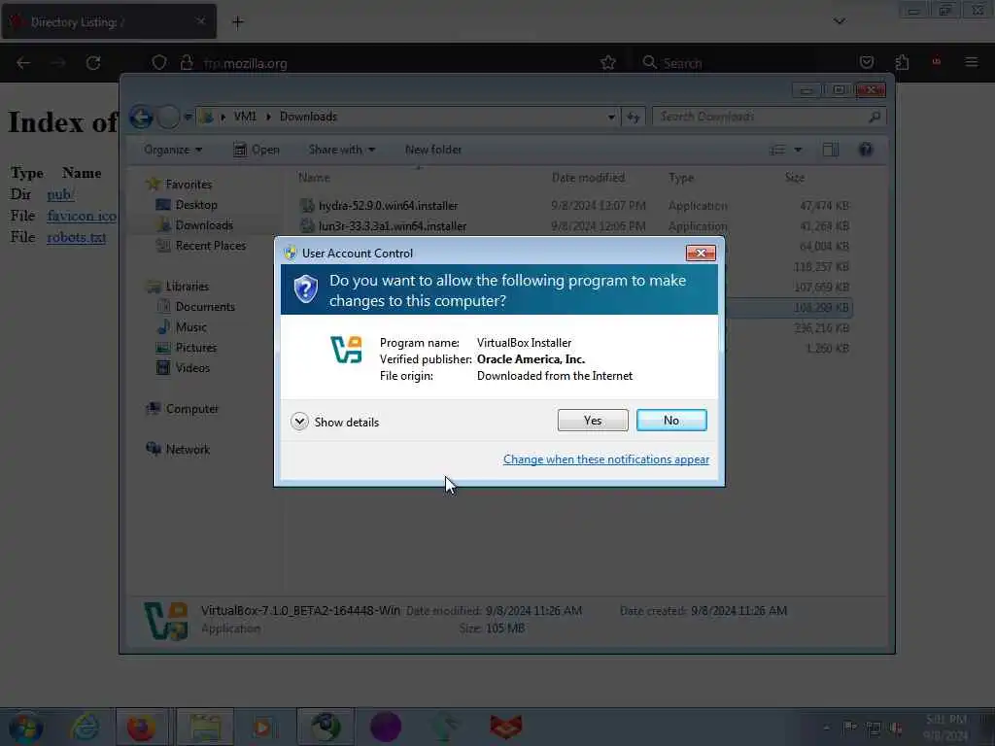Screen dimensions: 995x746
Task: Open recent locations dropdown beside Explorer nav arrows
Action: (188, 117)
